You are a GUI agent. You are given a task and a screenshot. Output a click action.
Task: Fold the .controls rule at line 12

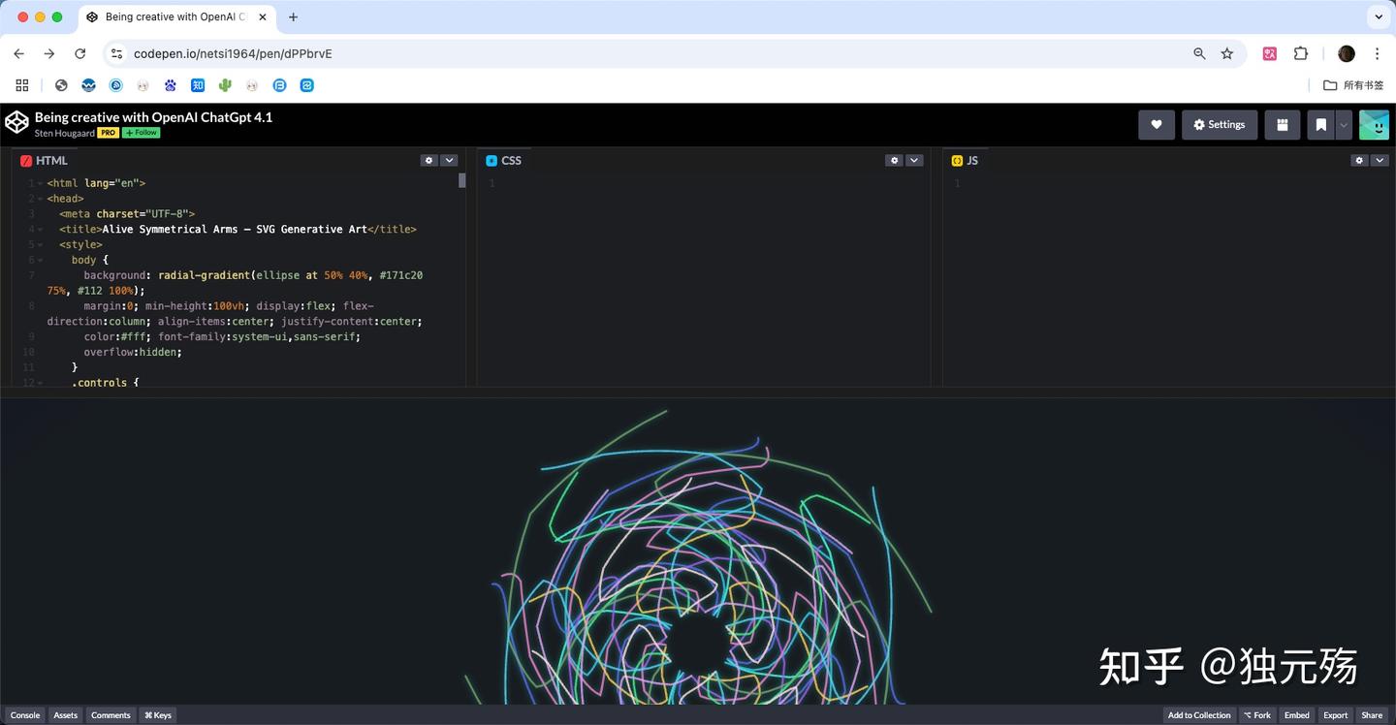(39, 383)
